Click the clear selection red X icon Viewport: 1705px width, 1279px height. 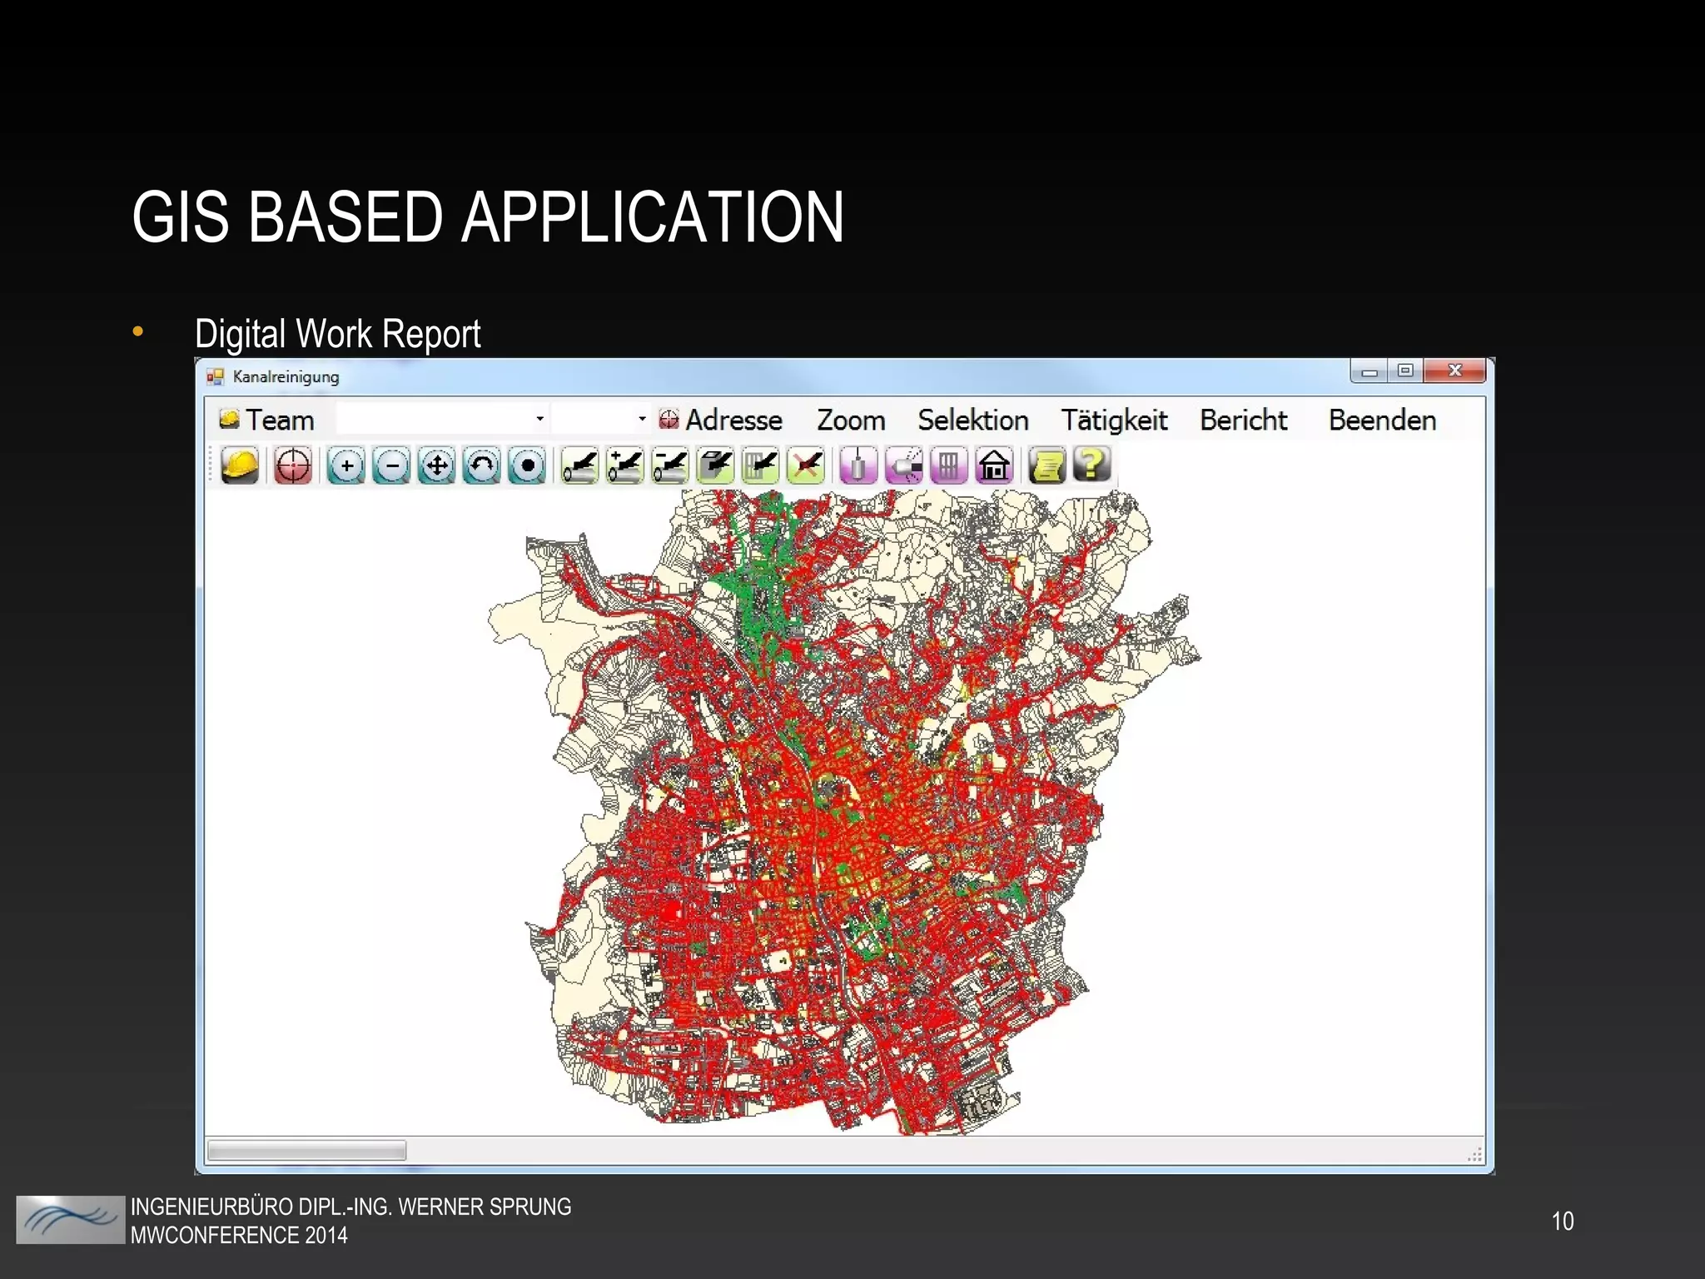(805, 465)
